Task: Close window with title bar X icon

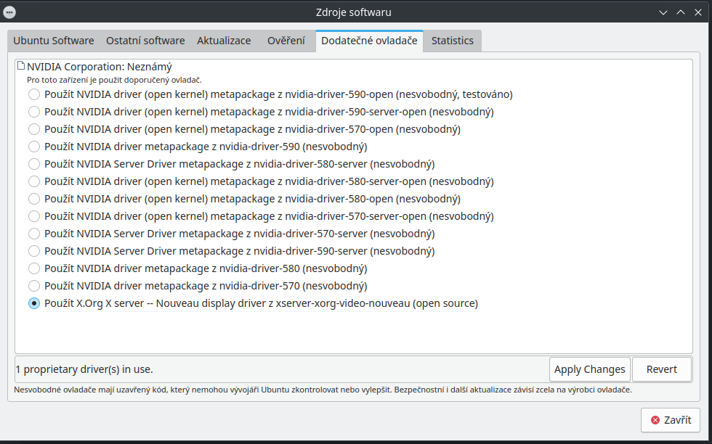Action: point(698,12)
